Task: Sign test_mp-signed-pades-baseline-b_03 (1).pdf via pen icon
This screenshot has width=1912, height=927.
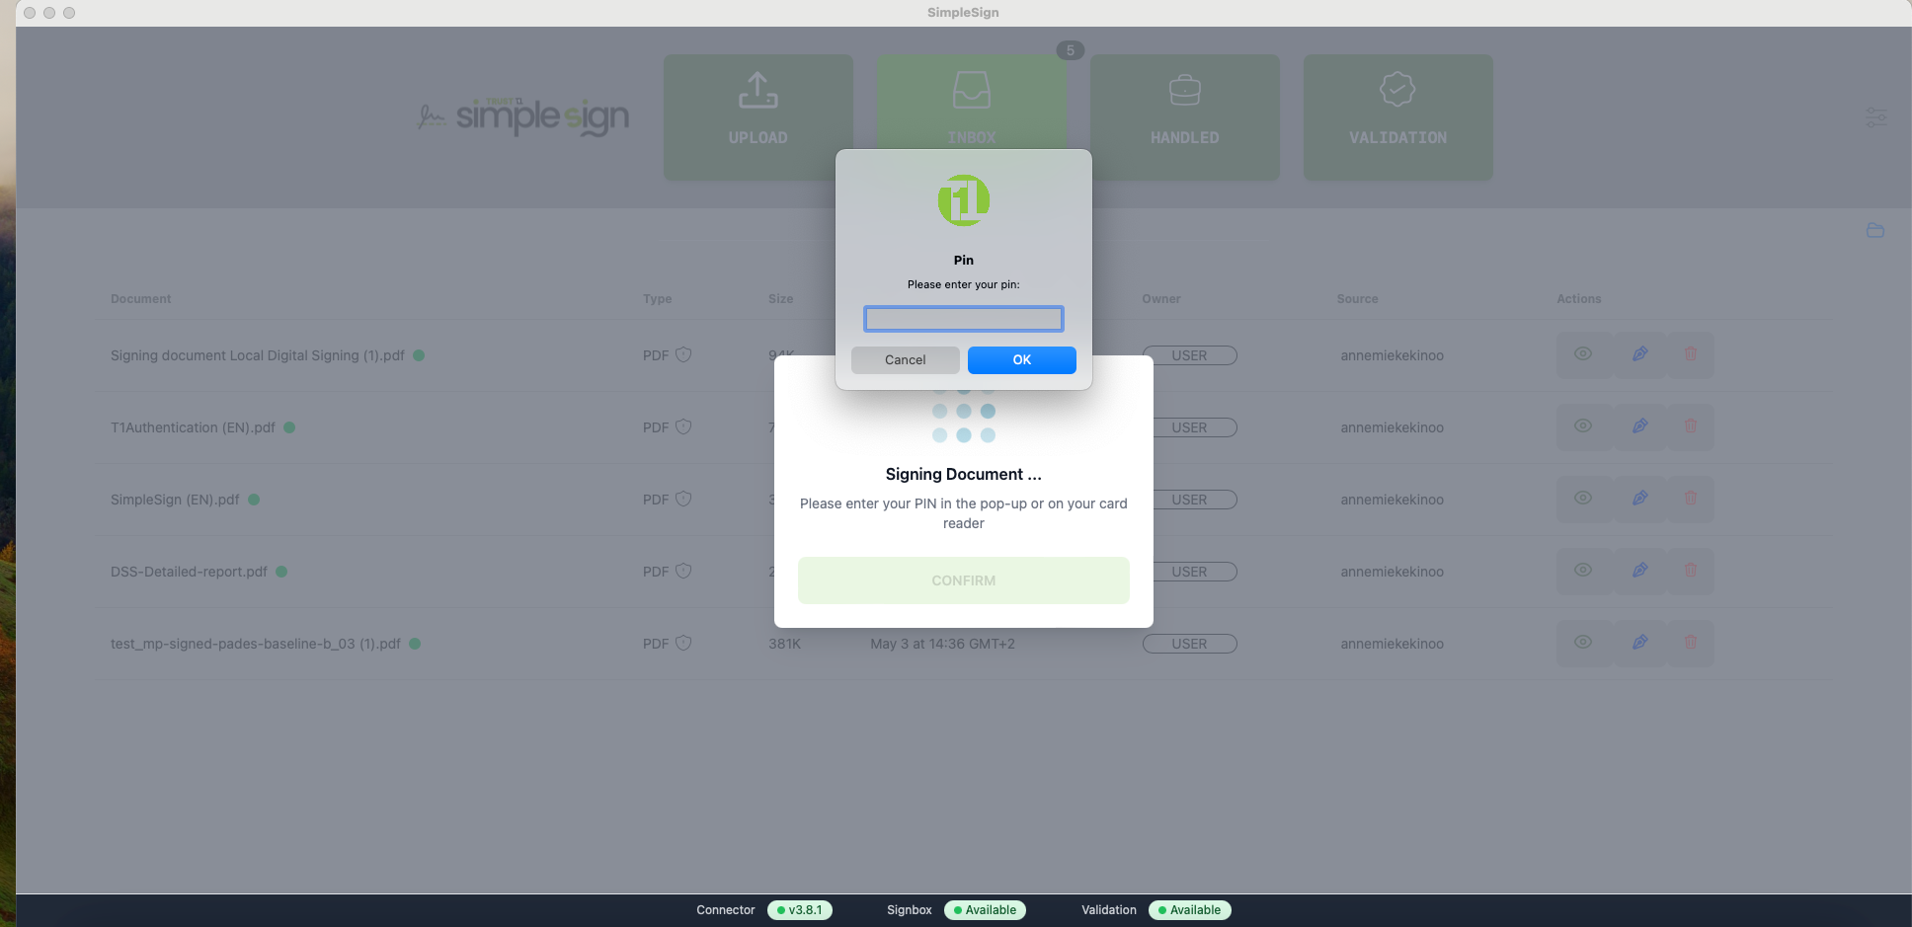Action: click(x=1639, y=643)
